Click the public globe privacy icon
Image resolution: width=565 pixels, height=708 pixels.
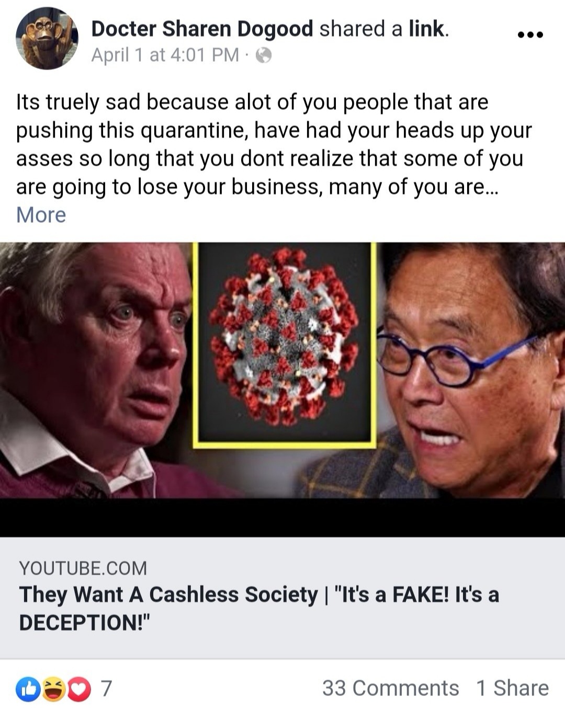264,55
